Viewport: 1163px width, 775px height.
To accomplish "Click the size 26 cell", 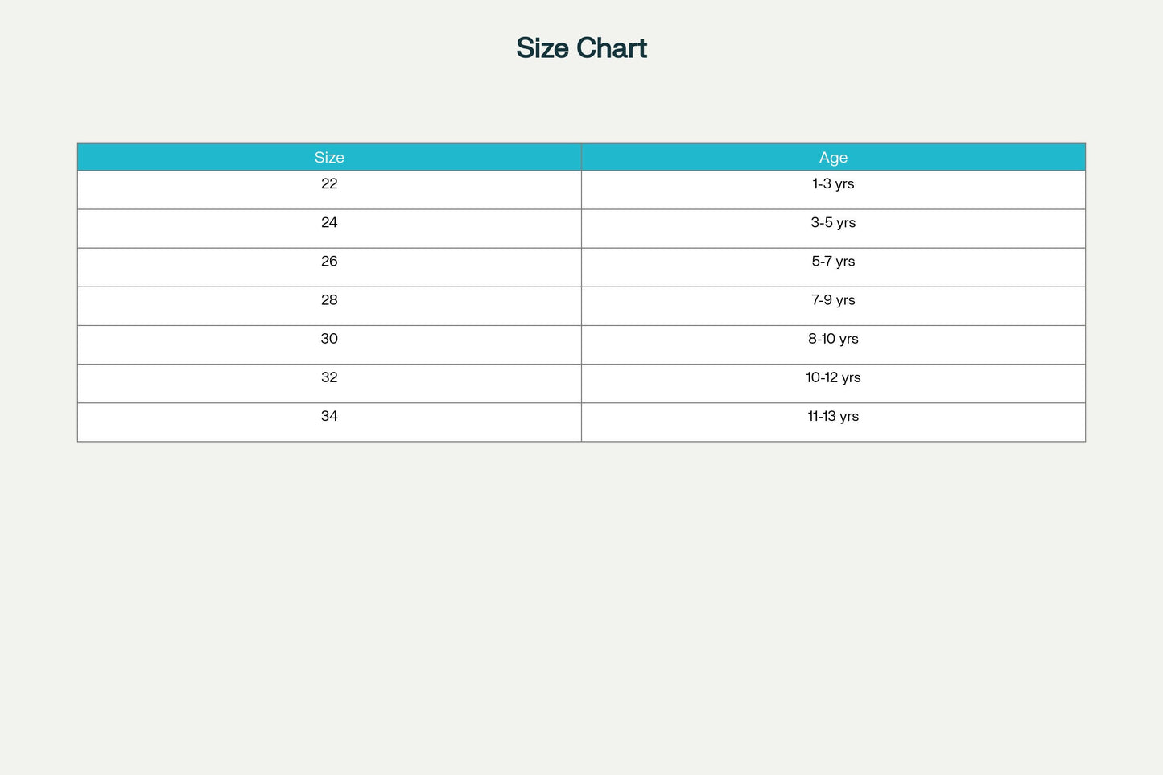I will (329, 262).
